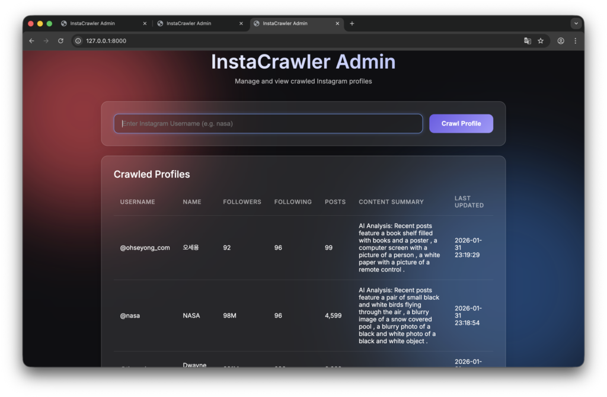Expand the tab search chevron dropdown
607x397 pixels.
pyautogui.click(x=576, y=24)
